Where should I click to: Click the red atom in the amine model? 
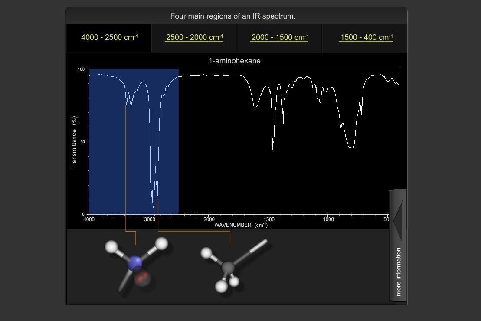(142, 279)
